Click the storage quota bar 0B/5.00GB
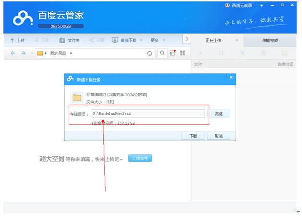The height and width of the screenshot is (216, 302). pyautogui.click(x=60, y=26)
